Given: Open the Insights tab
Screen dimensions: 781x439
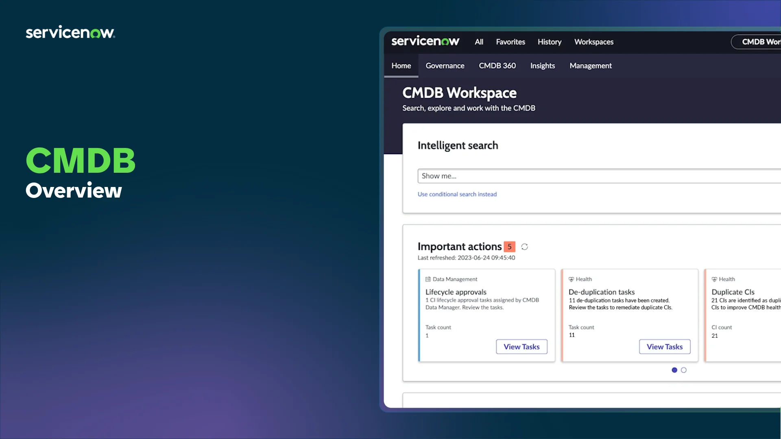Looking at the screenshot, I should pyautogui.click(x=542, y=66).
